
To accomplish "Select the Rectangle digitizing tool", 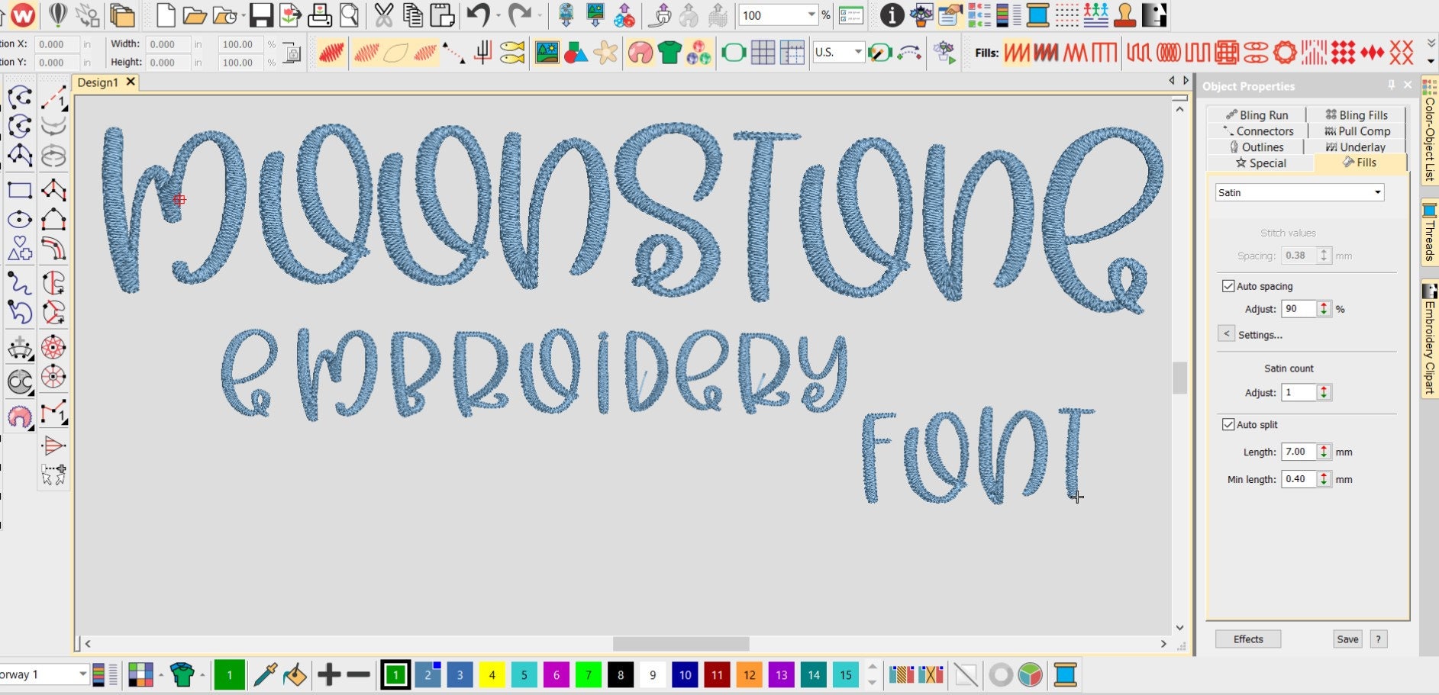I will point(21,190).
